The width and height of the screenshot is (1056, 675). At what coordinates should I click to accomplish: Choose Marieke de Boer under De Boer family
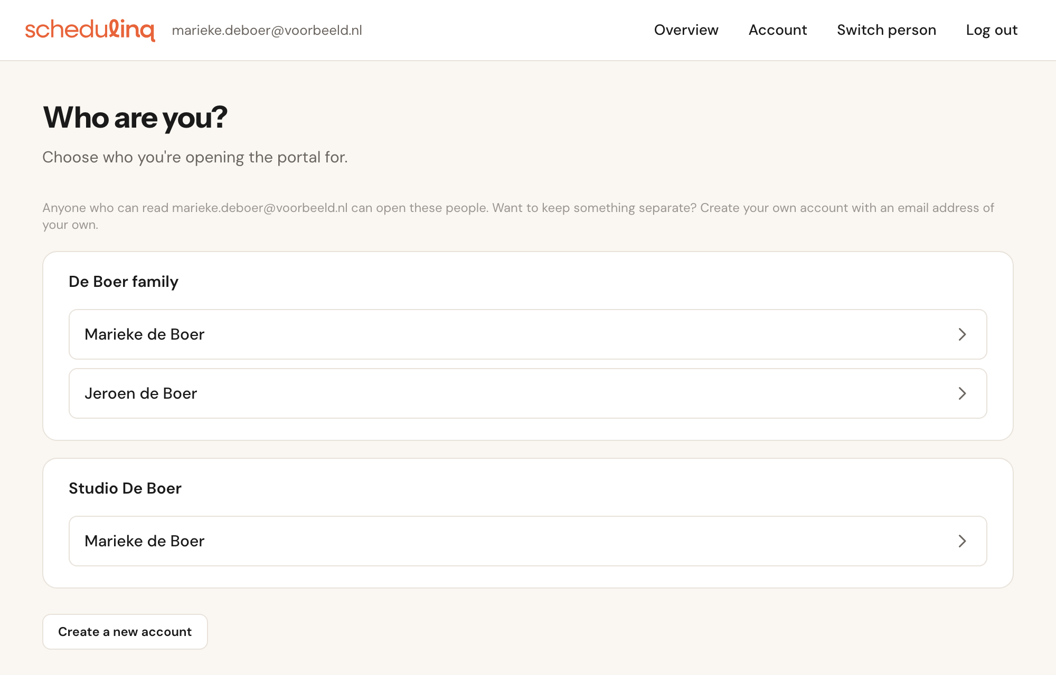coord(528,334)
